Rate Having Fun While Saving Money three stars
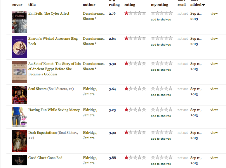Screen dimensions: 226x168 (x=162, y=110)
